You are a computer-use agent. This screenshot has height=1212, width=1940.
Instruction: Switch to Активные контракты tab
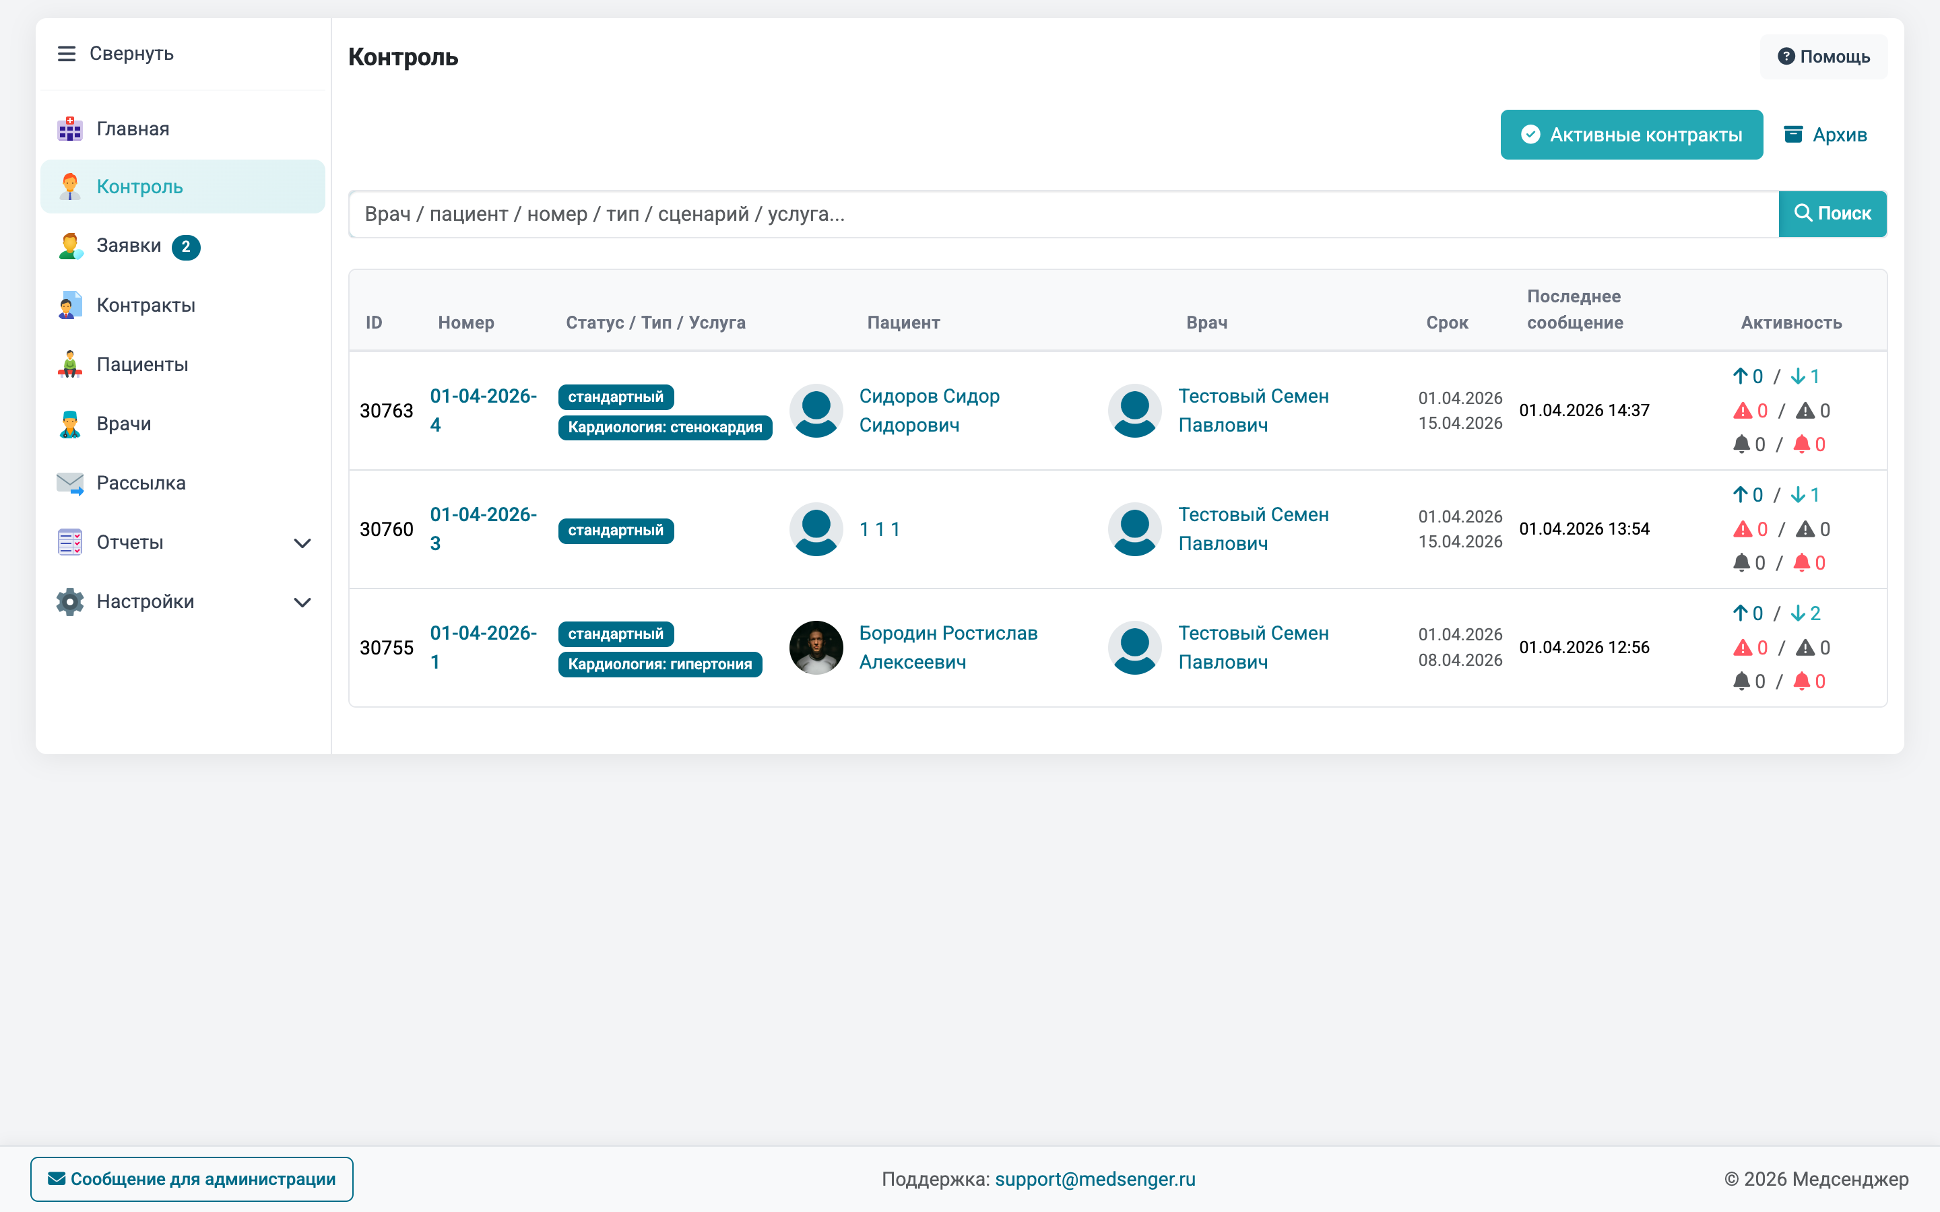(x=1631, y=135)
